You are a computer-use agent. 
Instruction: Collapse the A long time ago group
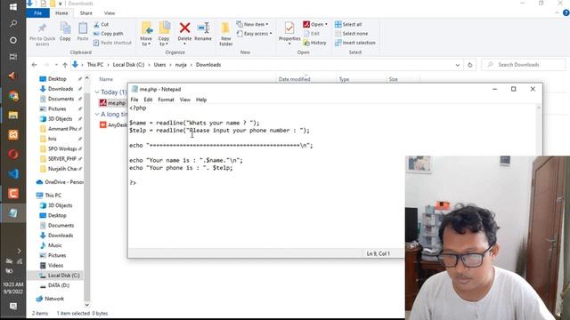click(x=97, y=115)
